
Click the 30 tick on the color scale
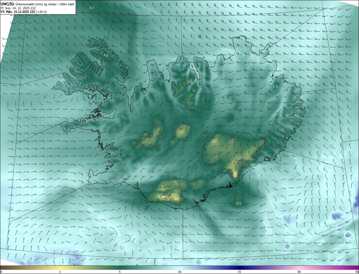pos(299,272)
